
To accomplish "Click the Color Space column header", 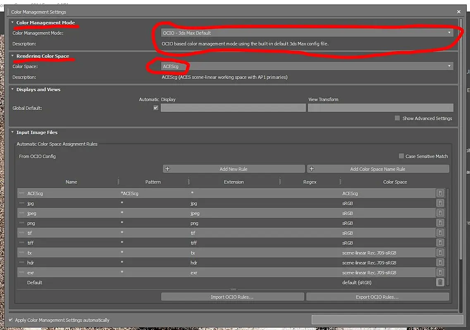I will pos(395,181).
